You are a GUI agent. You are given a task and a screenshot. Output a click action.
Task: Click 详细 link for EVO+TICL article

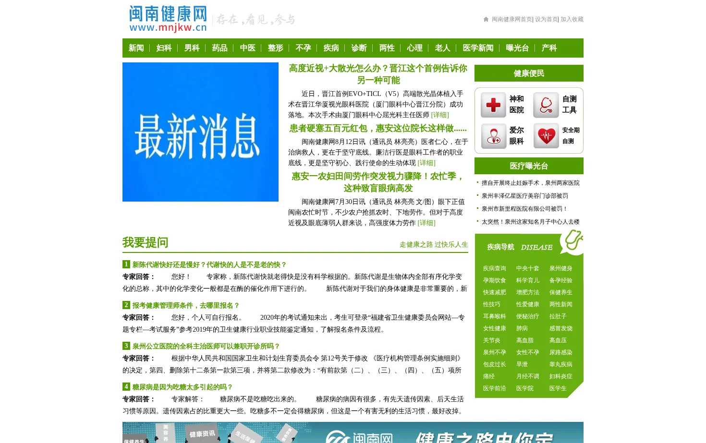tap(440, 115)
